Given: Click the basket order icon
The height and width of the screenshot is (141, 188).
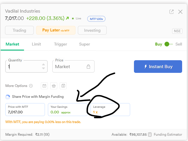Looking at the screenshot, I should coord(54,86).
